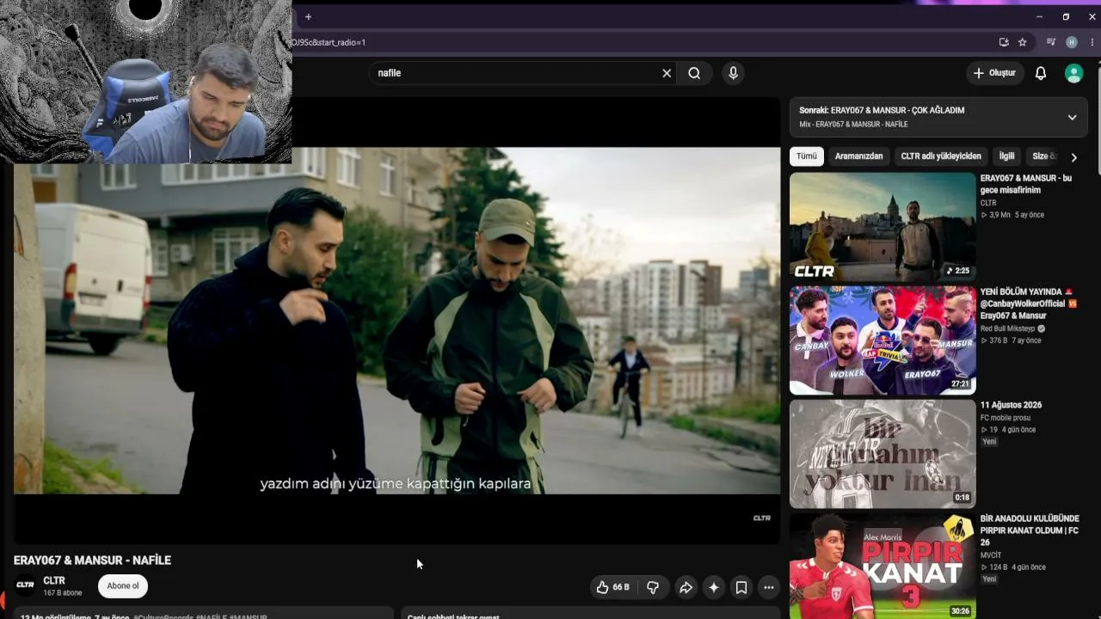The width and height of the screenshot is (1101, 619).
Task: Select the İlgili filter chip
Action: pyautogui.click(x=1006, y=156)
